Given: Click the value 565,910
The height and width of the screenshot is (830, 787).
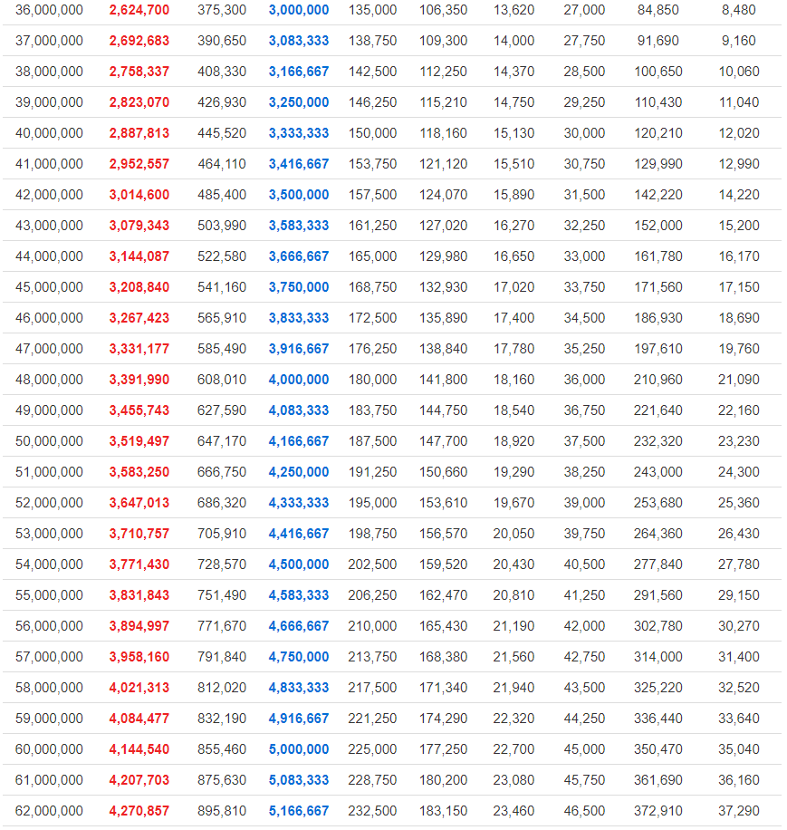Looking at the screenshot, I should tap(222, 318).
